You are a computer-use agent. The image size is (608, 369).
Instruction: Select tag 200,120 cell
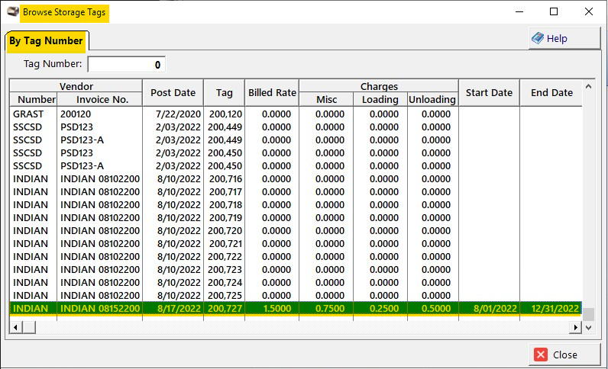point(225,114)
